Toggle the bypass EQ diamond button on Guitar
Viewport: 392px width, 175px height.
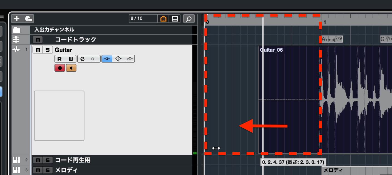[118, 59]
